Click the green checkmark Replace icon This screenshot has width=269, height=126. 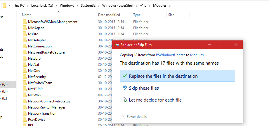[x=125, y=76]
